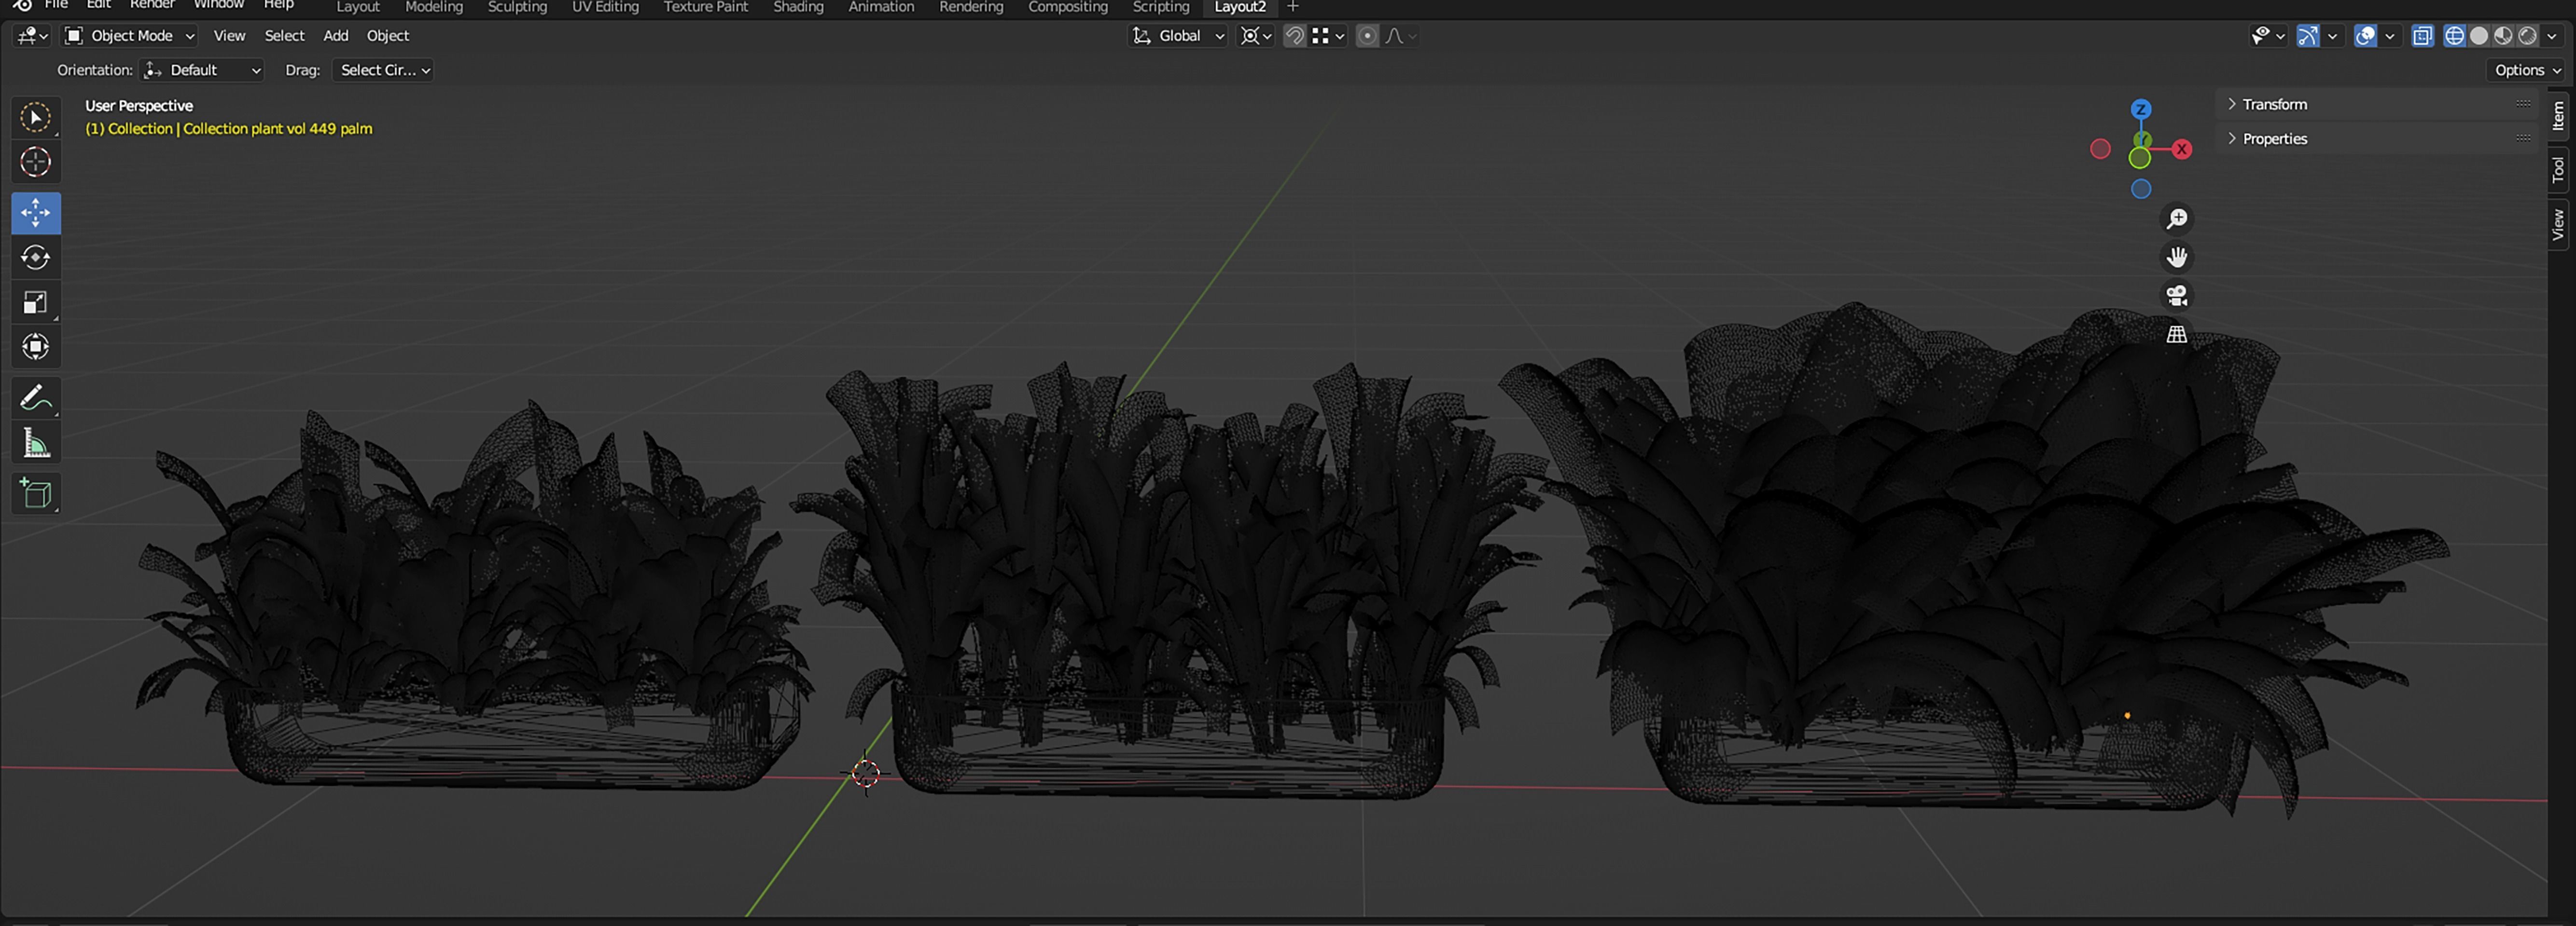The image size is (2576, 926).
Task: Open the Item sidebar tab
Action: [2558, 116]
